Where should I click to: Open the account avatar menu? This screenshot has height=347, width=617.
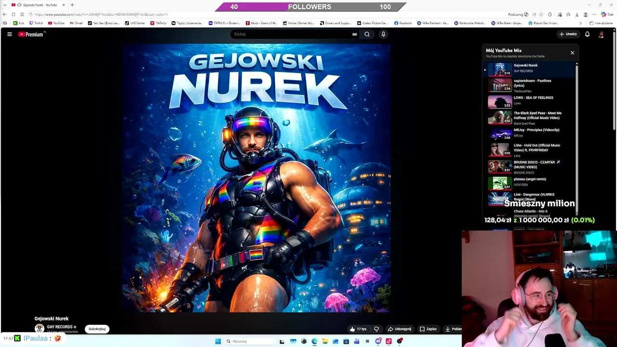click(601, 34)
